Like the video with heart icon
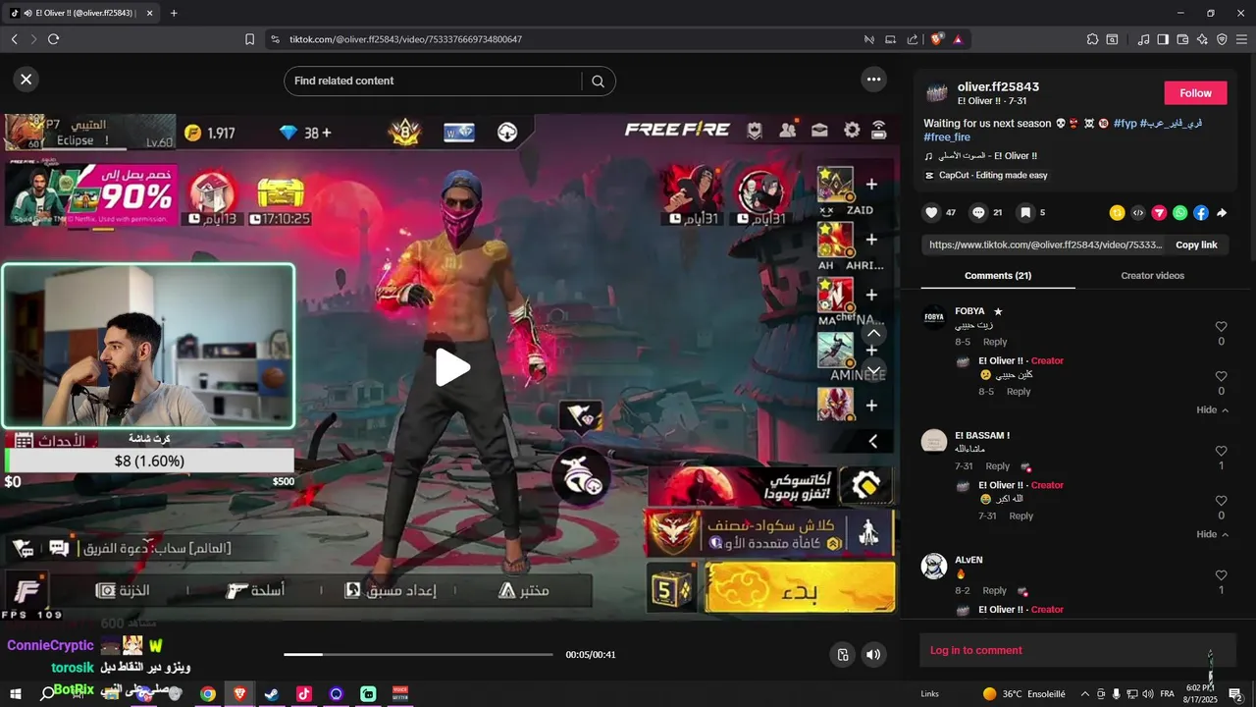The width and height of the screenshot is (1256, 707). [932, 212]
